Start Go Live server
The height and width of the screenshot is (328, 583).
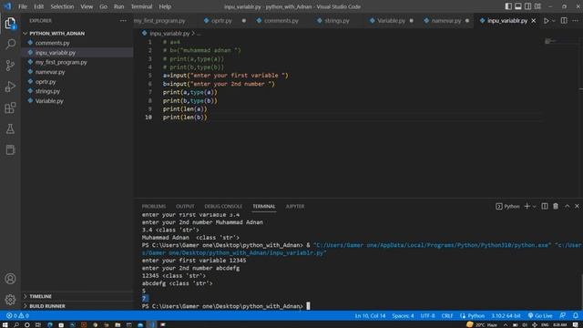point(540,316)
